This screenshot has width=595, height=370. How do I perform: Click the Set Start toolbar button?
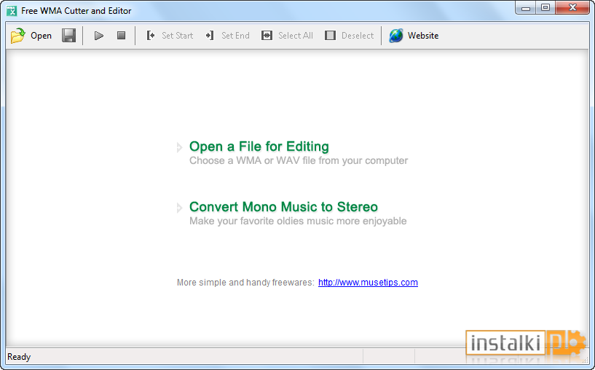click(x=170, y=35)
